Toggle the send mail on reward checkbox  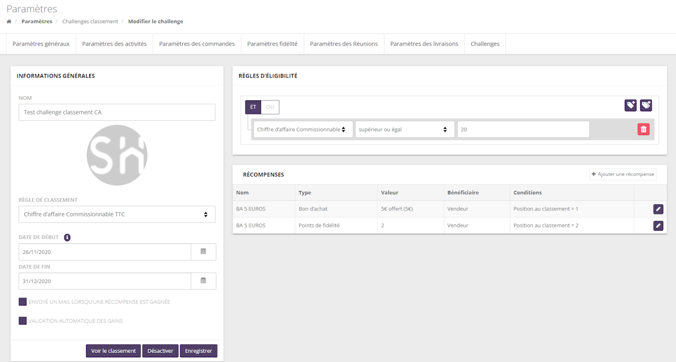[23, 302]
